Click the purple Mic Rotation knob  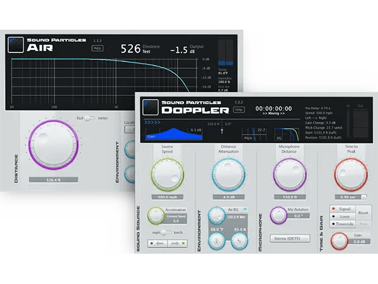pyautogui.click(x=278, y=215)
